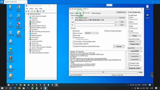Click the Execute button

coord(119,46)
